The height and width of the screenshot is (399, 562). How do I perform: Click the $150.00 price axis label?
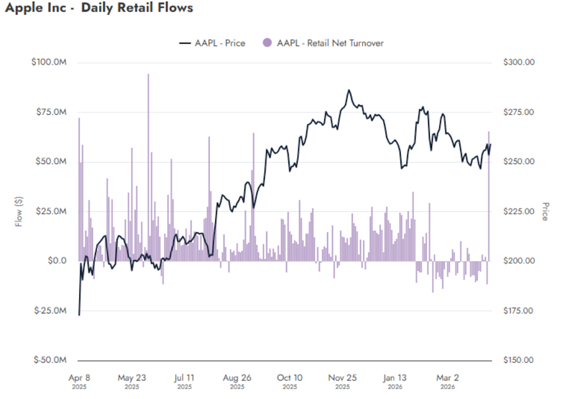tap(518, 360)
